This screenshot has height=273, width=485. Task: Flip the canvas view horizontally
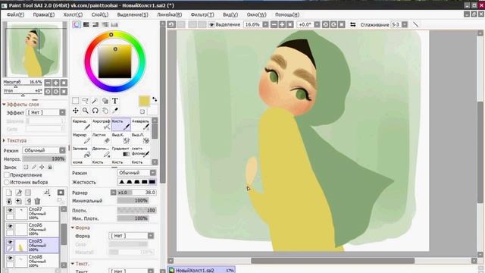[x=352, y=24]
